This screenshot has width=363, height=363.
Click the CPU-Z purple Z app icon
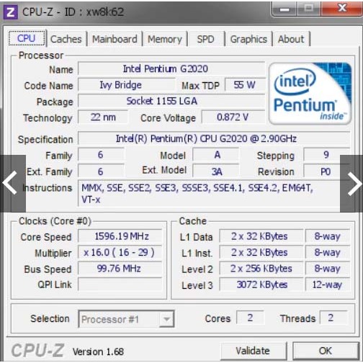coord(10,12)
